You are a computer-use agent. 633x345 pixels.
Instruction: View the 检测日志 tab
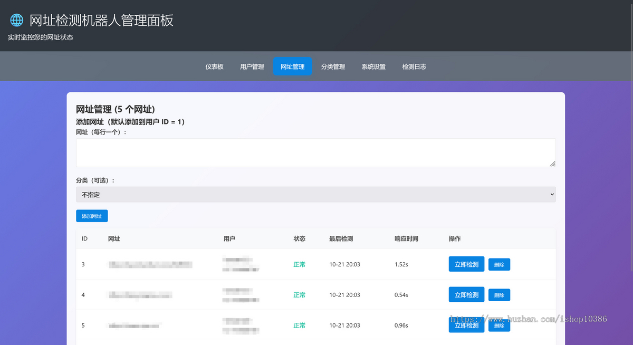click(414, 67)
